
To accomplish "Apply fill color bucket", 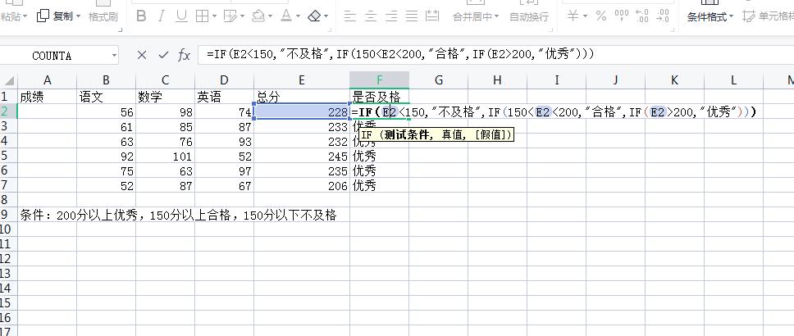I will point(258,16).
